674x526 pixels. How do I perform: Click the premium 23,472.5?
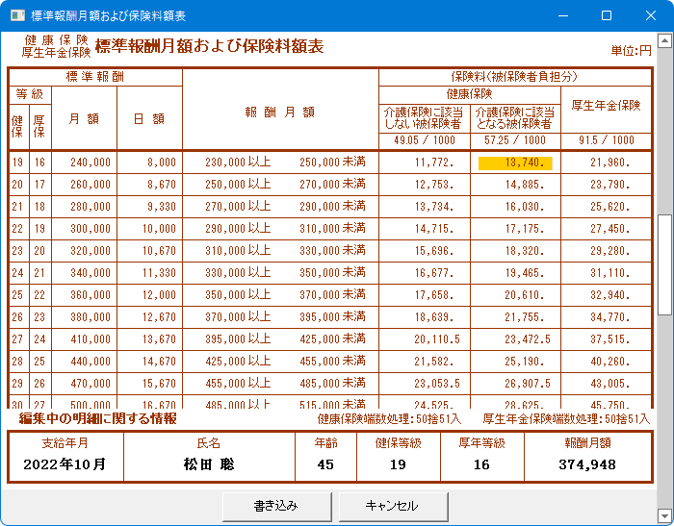pyautogui.click(x=528, y=339)
